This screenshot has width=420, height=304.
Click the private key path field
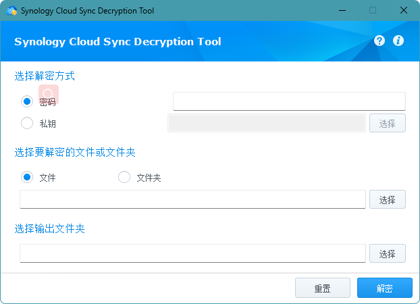point(266,123)
